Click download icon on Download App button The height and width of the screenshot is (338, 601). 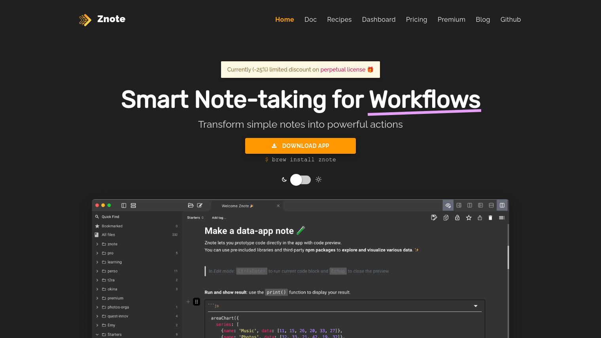click(x=274, y=146)
